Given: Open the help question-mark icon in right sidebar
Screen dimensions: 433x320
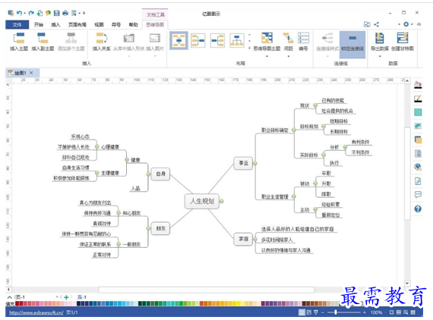Looking at the screenshot, I should 418,209.
